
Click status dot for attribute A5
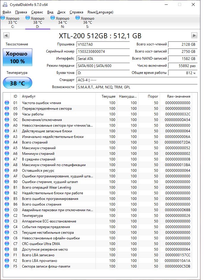(7, 148)
